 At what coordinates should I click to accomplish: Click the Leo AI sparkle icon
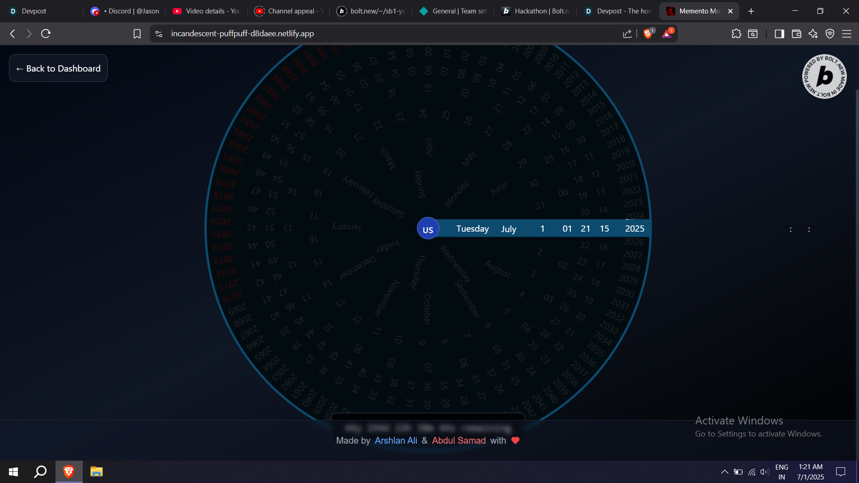tap(813, 34)
